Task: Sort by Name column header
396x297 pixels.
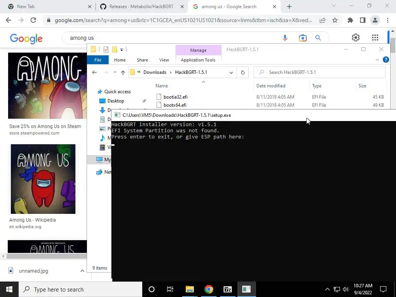Action: pos(162,86)
